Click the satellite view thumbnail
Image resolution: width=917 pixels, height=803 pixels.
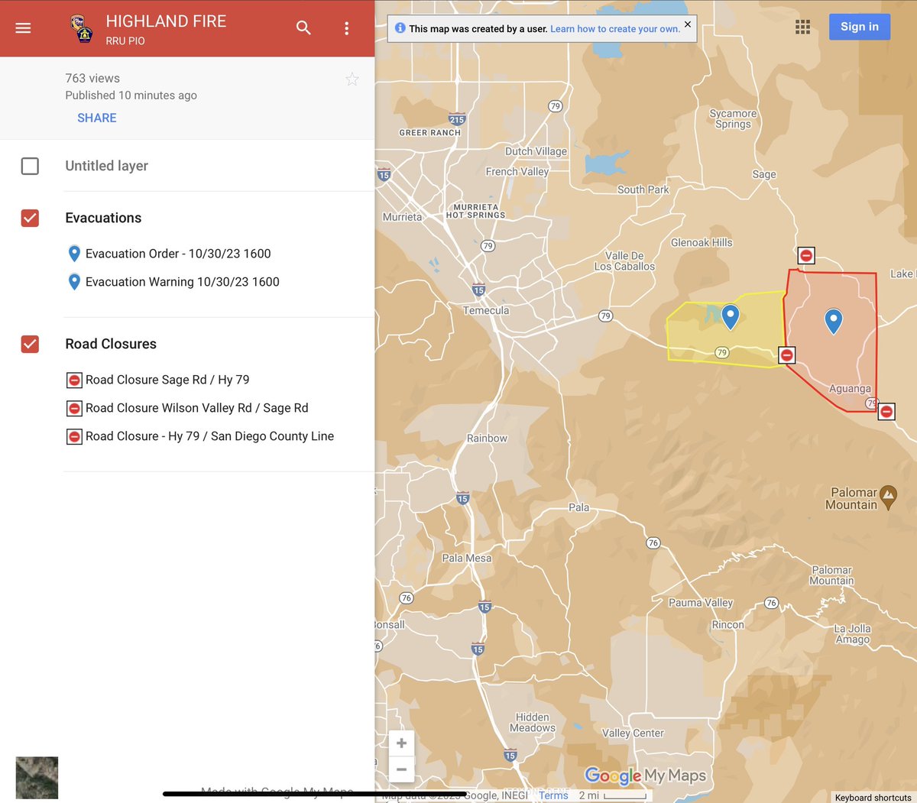point(37,777)
